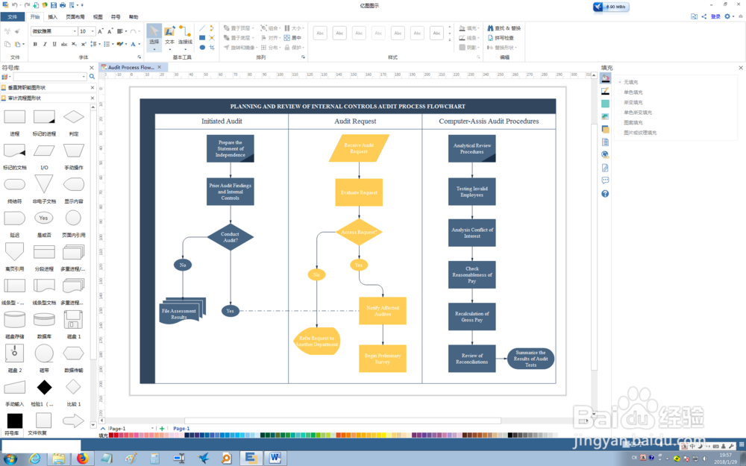The height and width of the screenshot is (466, 746).
Task: Open the picture panel icon in right sidebar
Action: point(605,116)
